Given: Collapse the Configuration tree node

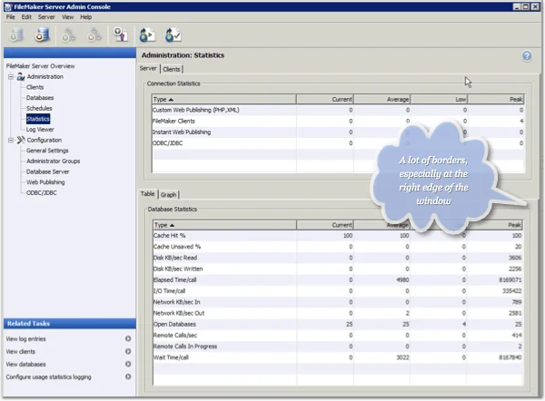Looking at the screenshot, I should click(x=11, y=141).
